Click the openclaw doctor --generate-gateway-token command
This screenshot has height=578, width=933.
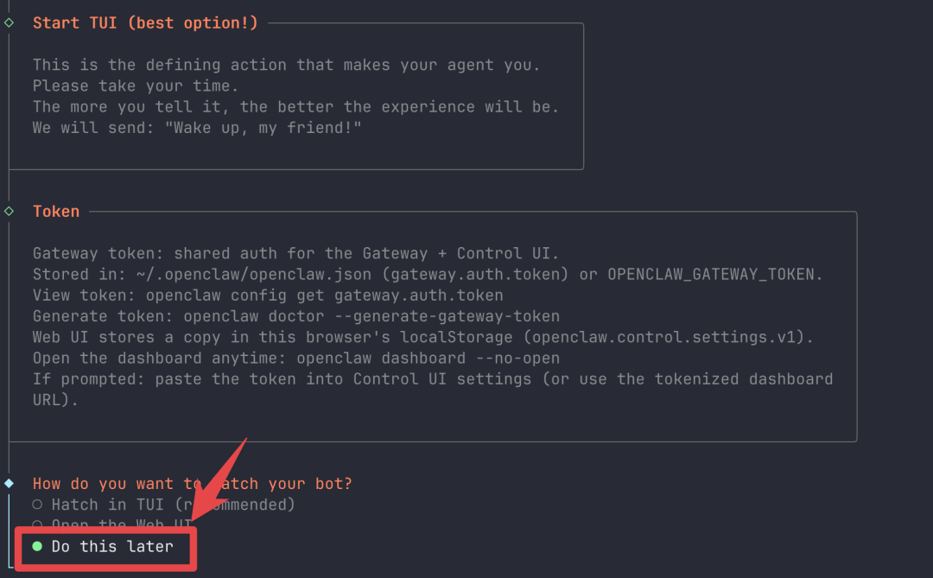point(371,316)
